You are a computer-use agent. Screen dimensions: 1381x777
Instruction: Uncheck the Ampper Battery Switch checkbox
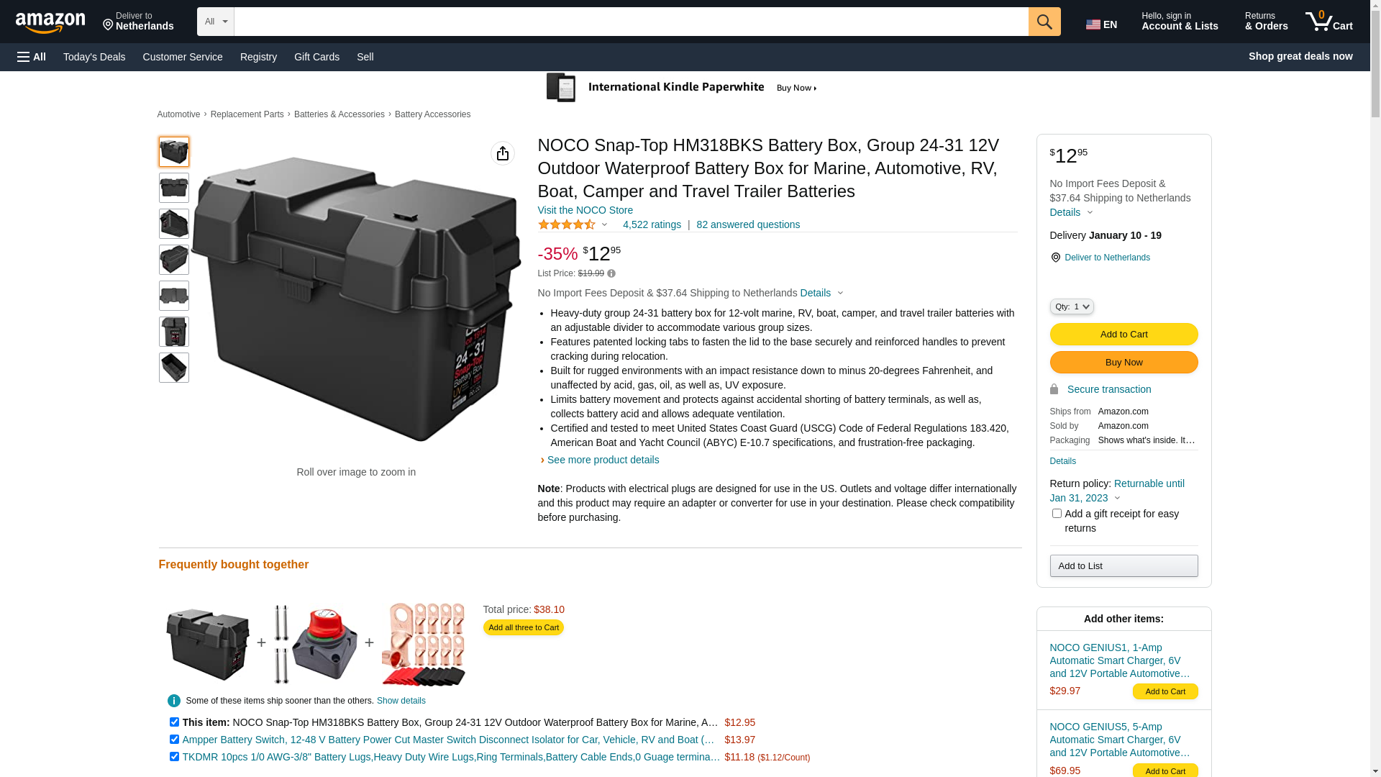[174, 739]
